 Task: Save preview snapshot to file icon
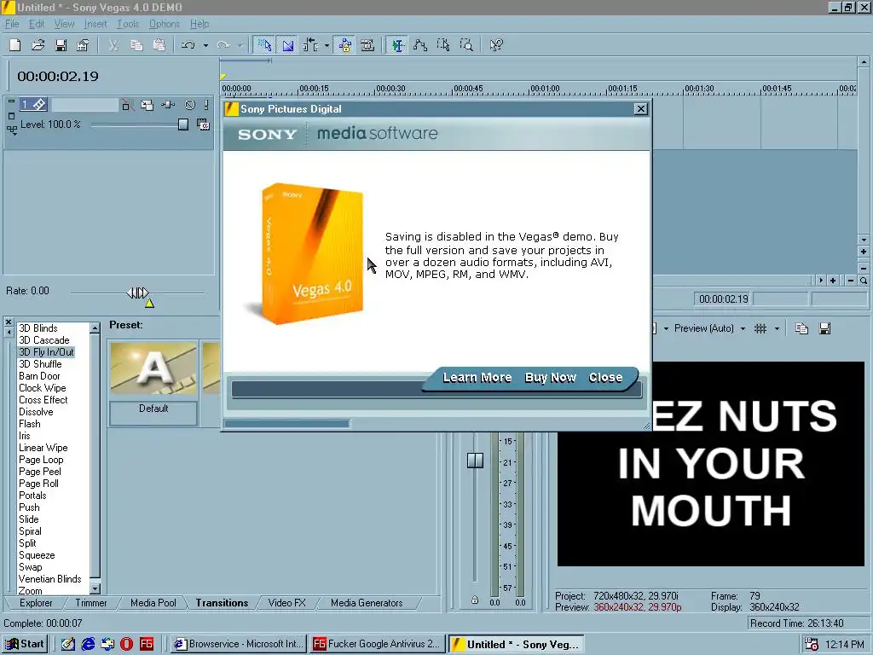(824, 328)
